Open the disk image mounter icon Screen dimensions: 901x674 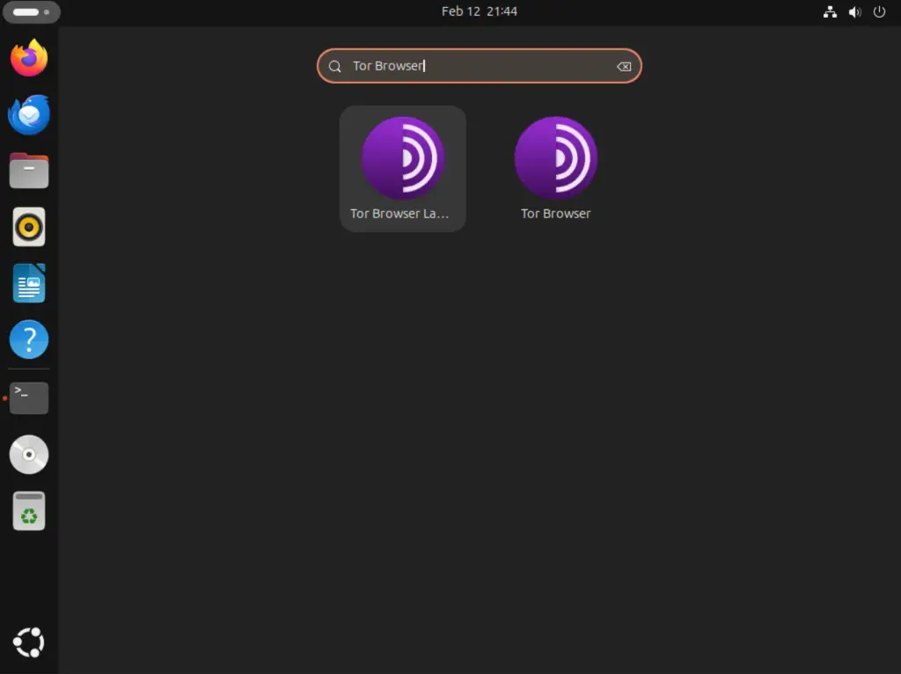tap(29, 453)
